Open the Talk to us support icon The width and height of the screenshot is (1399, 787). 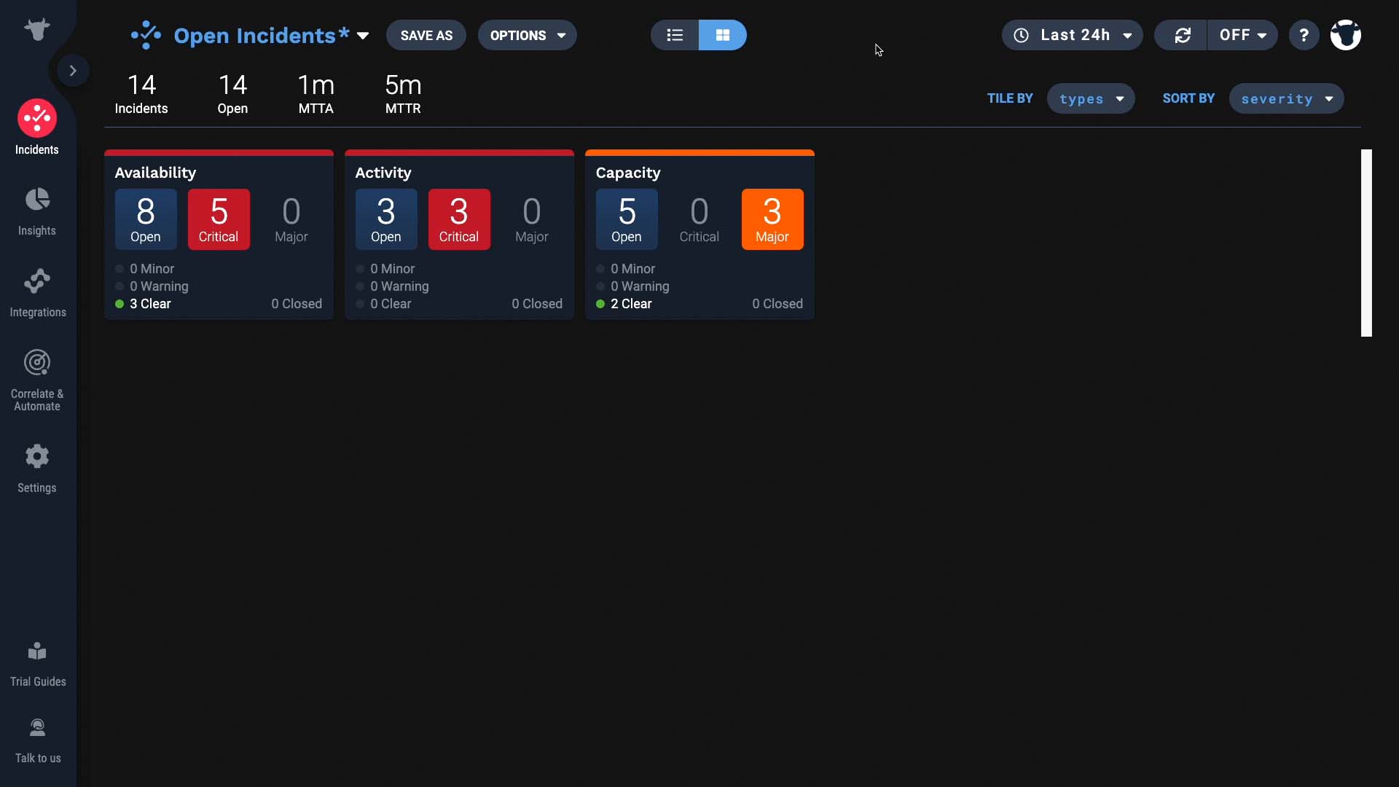37,727
